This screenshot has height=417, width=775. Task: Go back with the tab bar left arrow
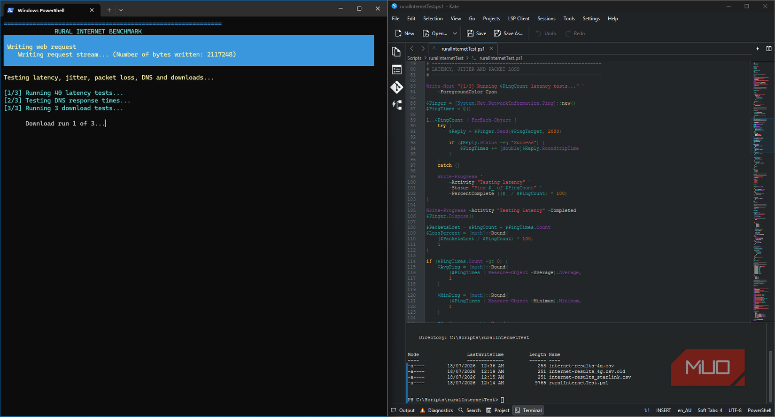(411, 48)
